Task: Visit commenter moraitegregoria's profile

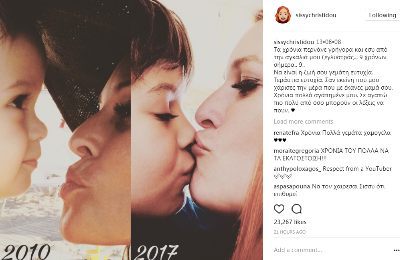Action: [296, 151]
